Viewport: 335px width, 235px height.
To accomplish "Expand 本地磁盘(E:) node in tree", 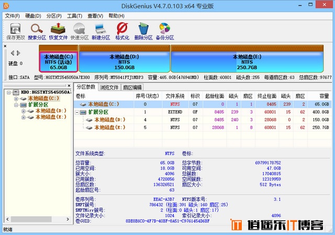I will [x=23, y=117].
